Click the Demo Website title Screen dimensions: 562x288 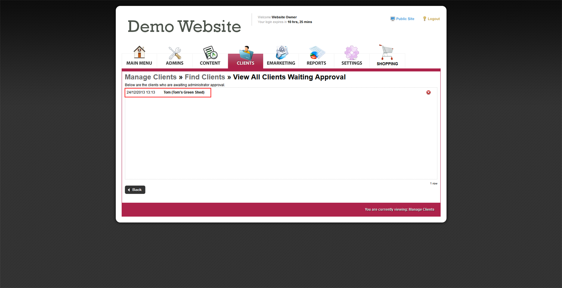click(x=184, y=26)
